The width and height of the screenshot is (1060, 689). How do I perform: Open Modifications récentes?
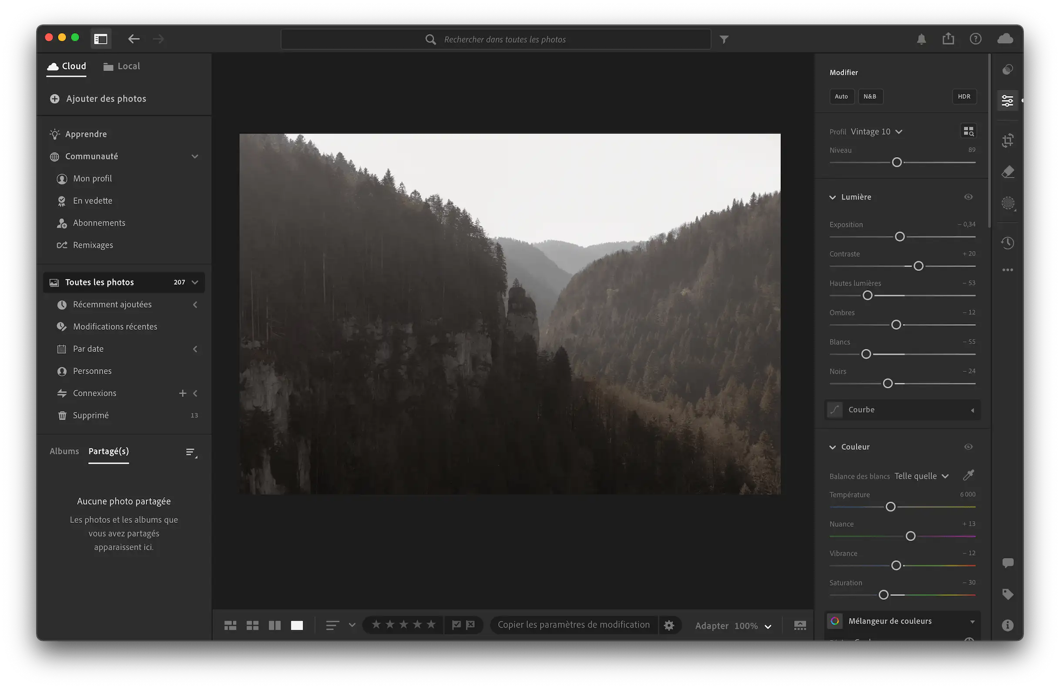(x=115, y=327)
